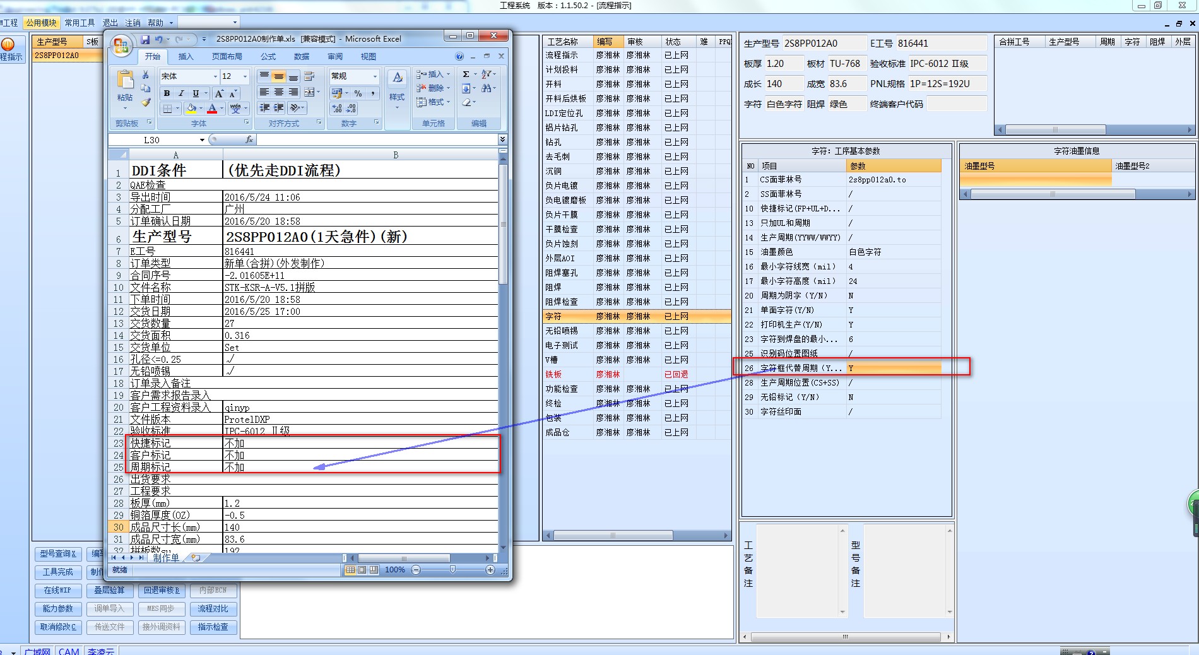This screenshot has height=655, width=1199.
Task: Open the 字体 font dialog launcher
Action: pyautogui.click(x=247, y=122)
